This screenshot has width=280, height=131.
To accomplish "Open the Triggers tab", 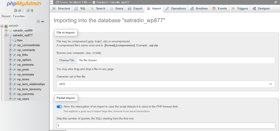I will pos(240,8).
